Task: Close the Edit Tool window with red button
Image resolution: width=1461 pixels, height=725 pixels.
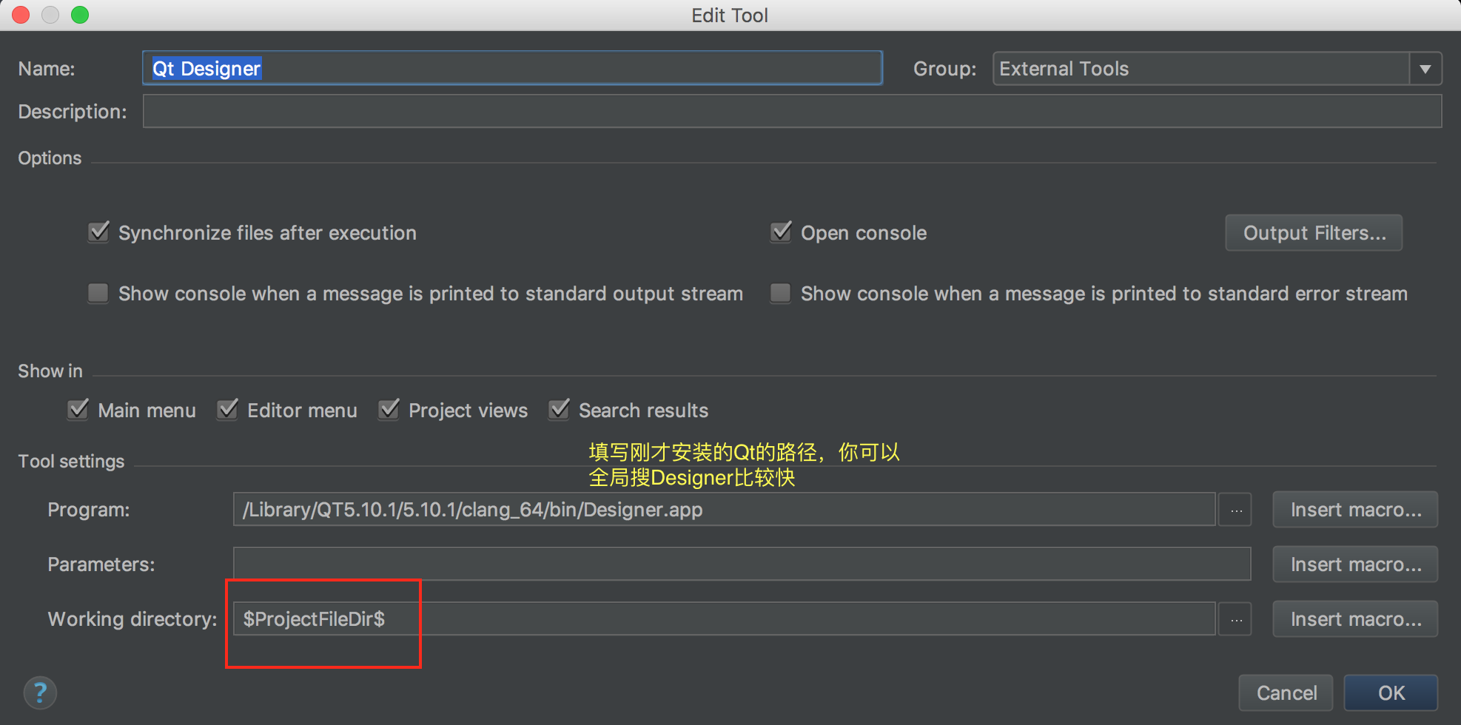Action: point(21,15)
